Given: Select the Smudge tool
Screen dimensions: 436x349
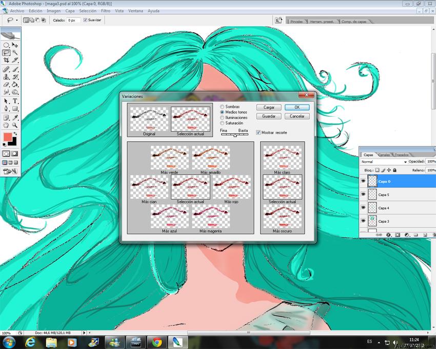Looking at the screenshot, I should coord(6,92).
